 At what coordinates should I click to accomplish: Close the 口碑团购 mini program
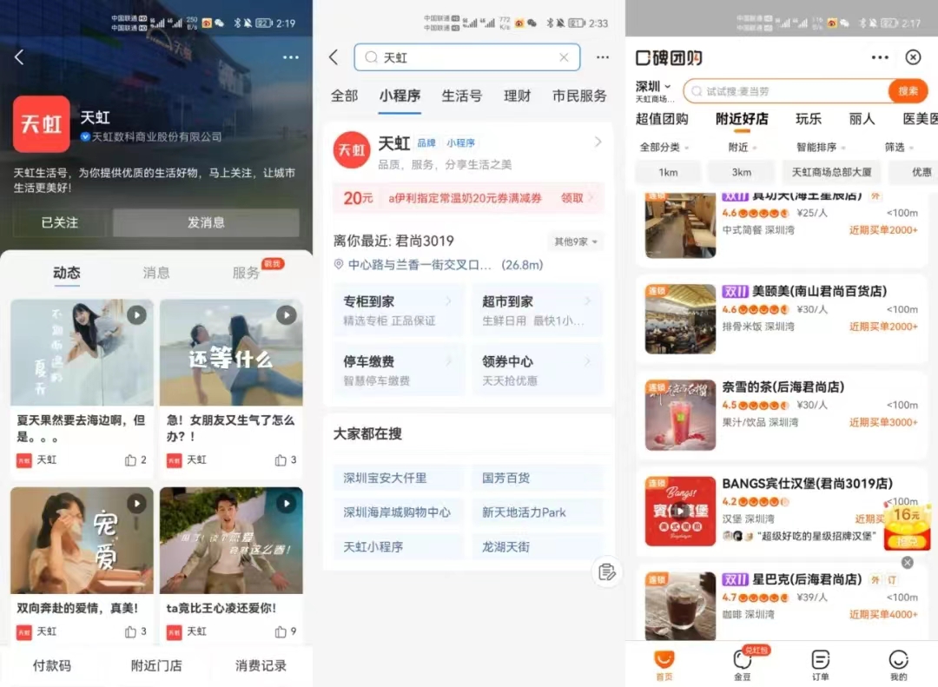913,57
